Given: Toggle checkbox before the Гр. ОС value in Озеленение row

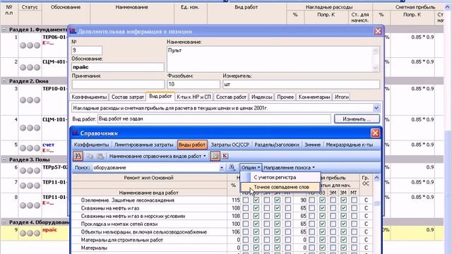Looking at the screenshot, I should click(354, 200).
